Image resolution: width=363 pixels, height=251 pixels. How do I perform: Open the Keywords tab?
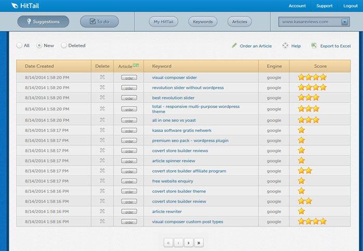(x=202, y=22)
